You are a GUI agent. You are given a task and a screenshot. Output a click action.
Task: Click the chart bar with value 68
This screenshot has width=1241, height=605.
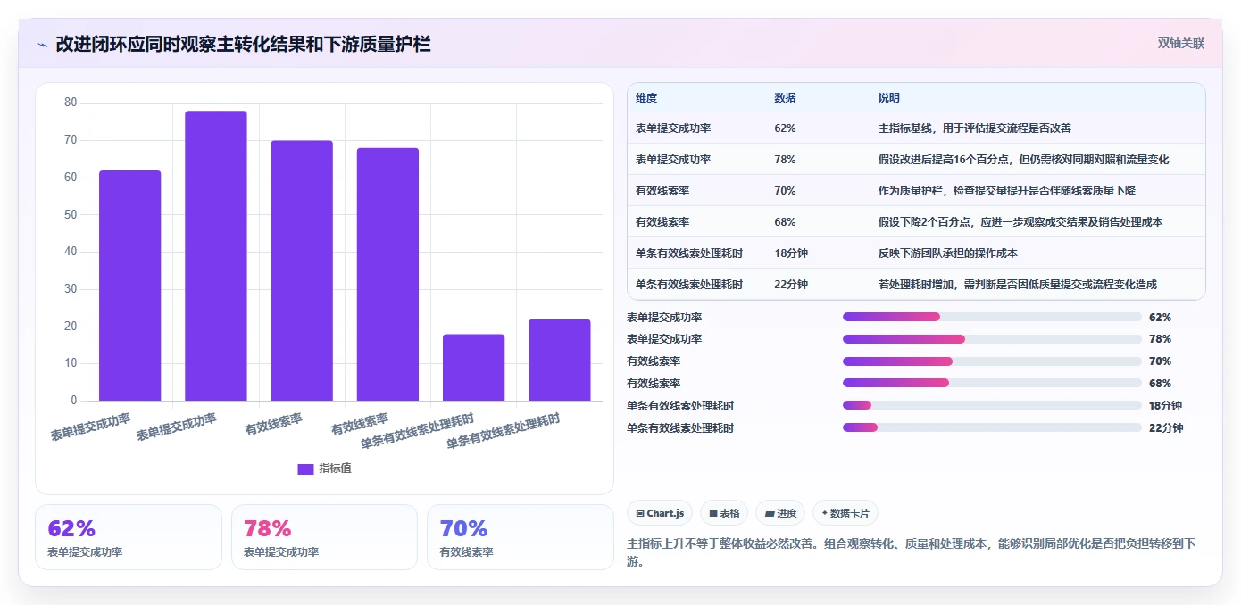click(x=387, y=275)
